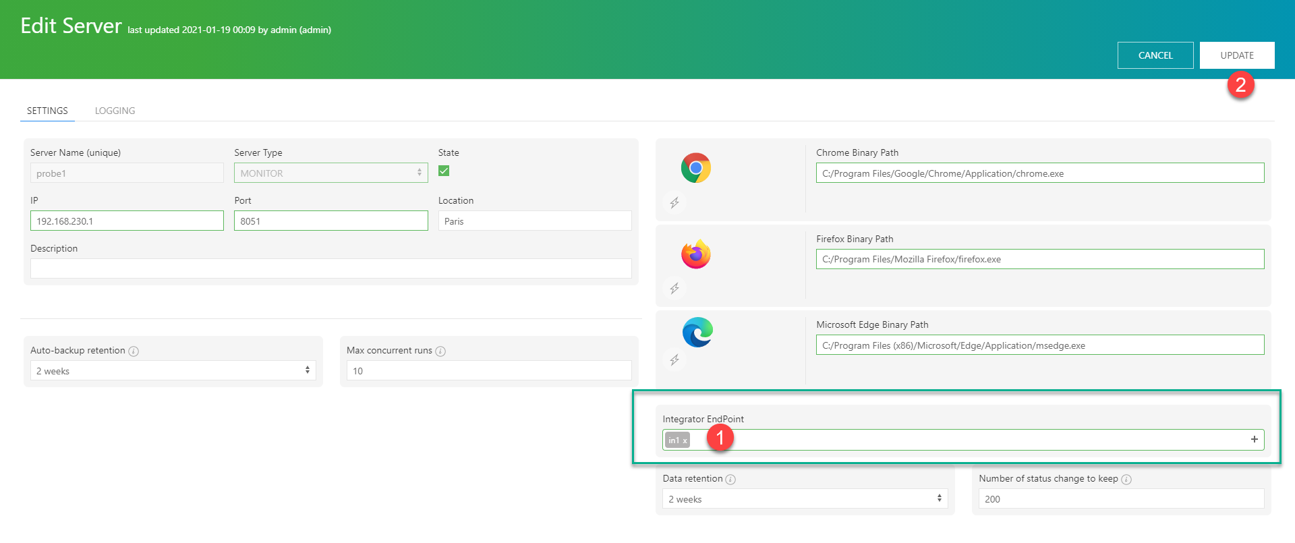Show info for Auto-backup retention
Image resolution: width=1295 pixels, height=543 pixels.
[x=134, y=351]
